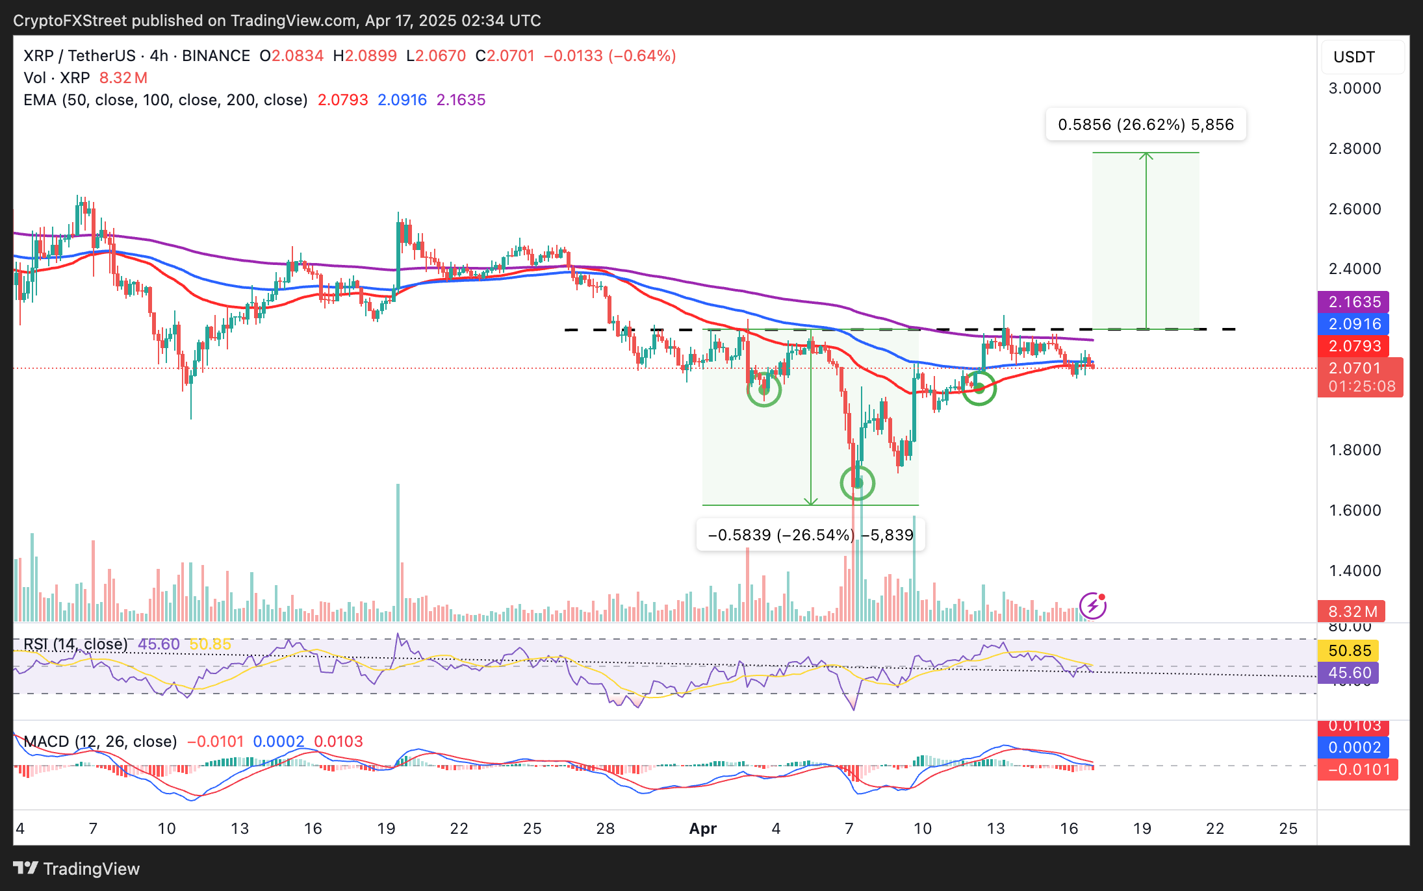The image size is (1423, 891).
Task: Click the green downward arrow measurement line
Action: pyautogui.click(x=811, y=418)
